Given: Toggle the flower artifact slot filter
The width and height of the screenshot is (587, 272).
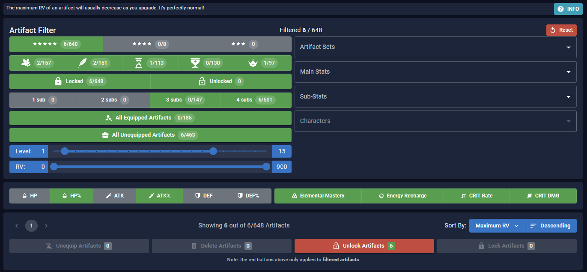Looking at the screenshot, I should click(x=38, y=63).
